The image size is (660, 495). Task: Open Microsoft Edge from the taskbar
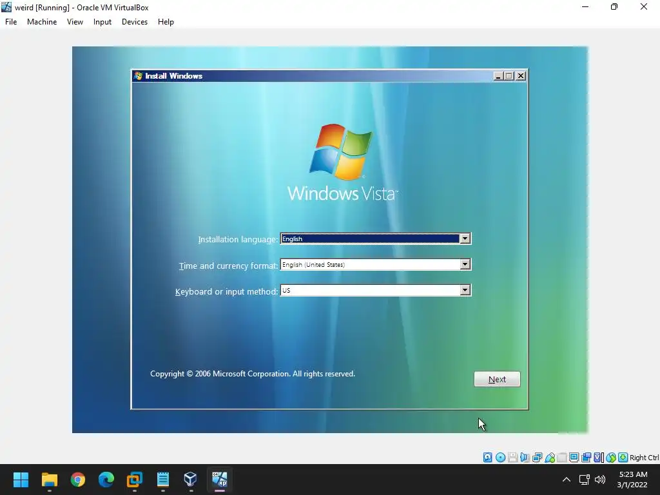coord(106,480)
